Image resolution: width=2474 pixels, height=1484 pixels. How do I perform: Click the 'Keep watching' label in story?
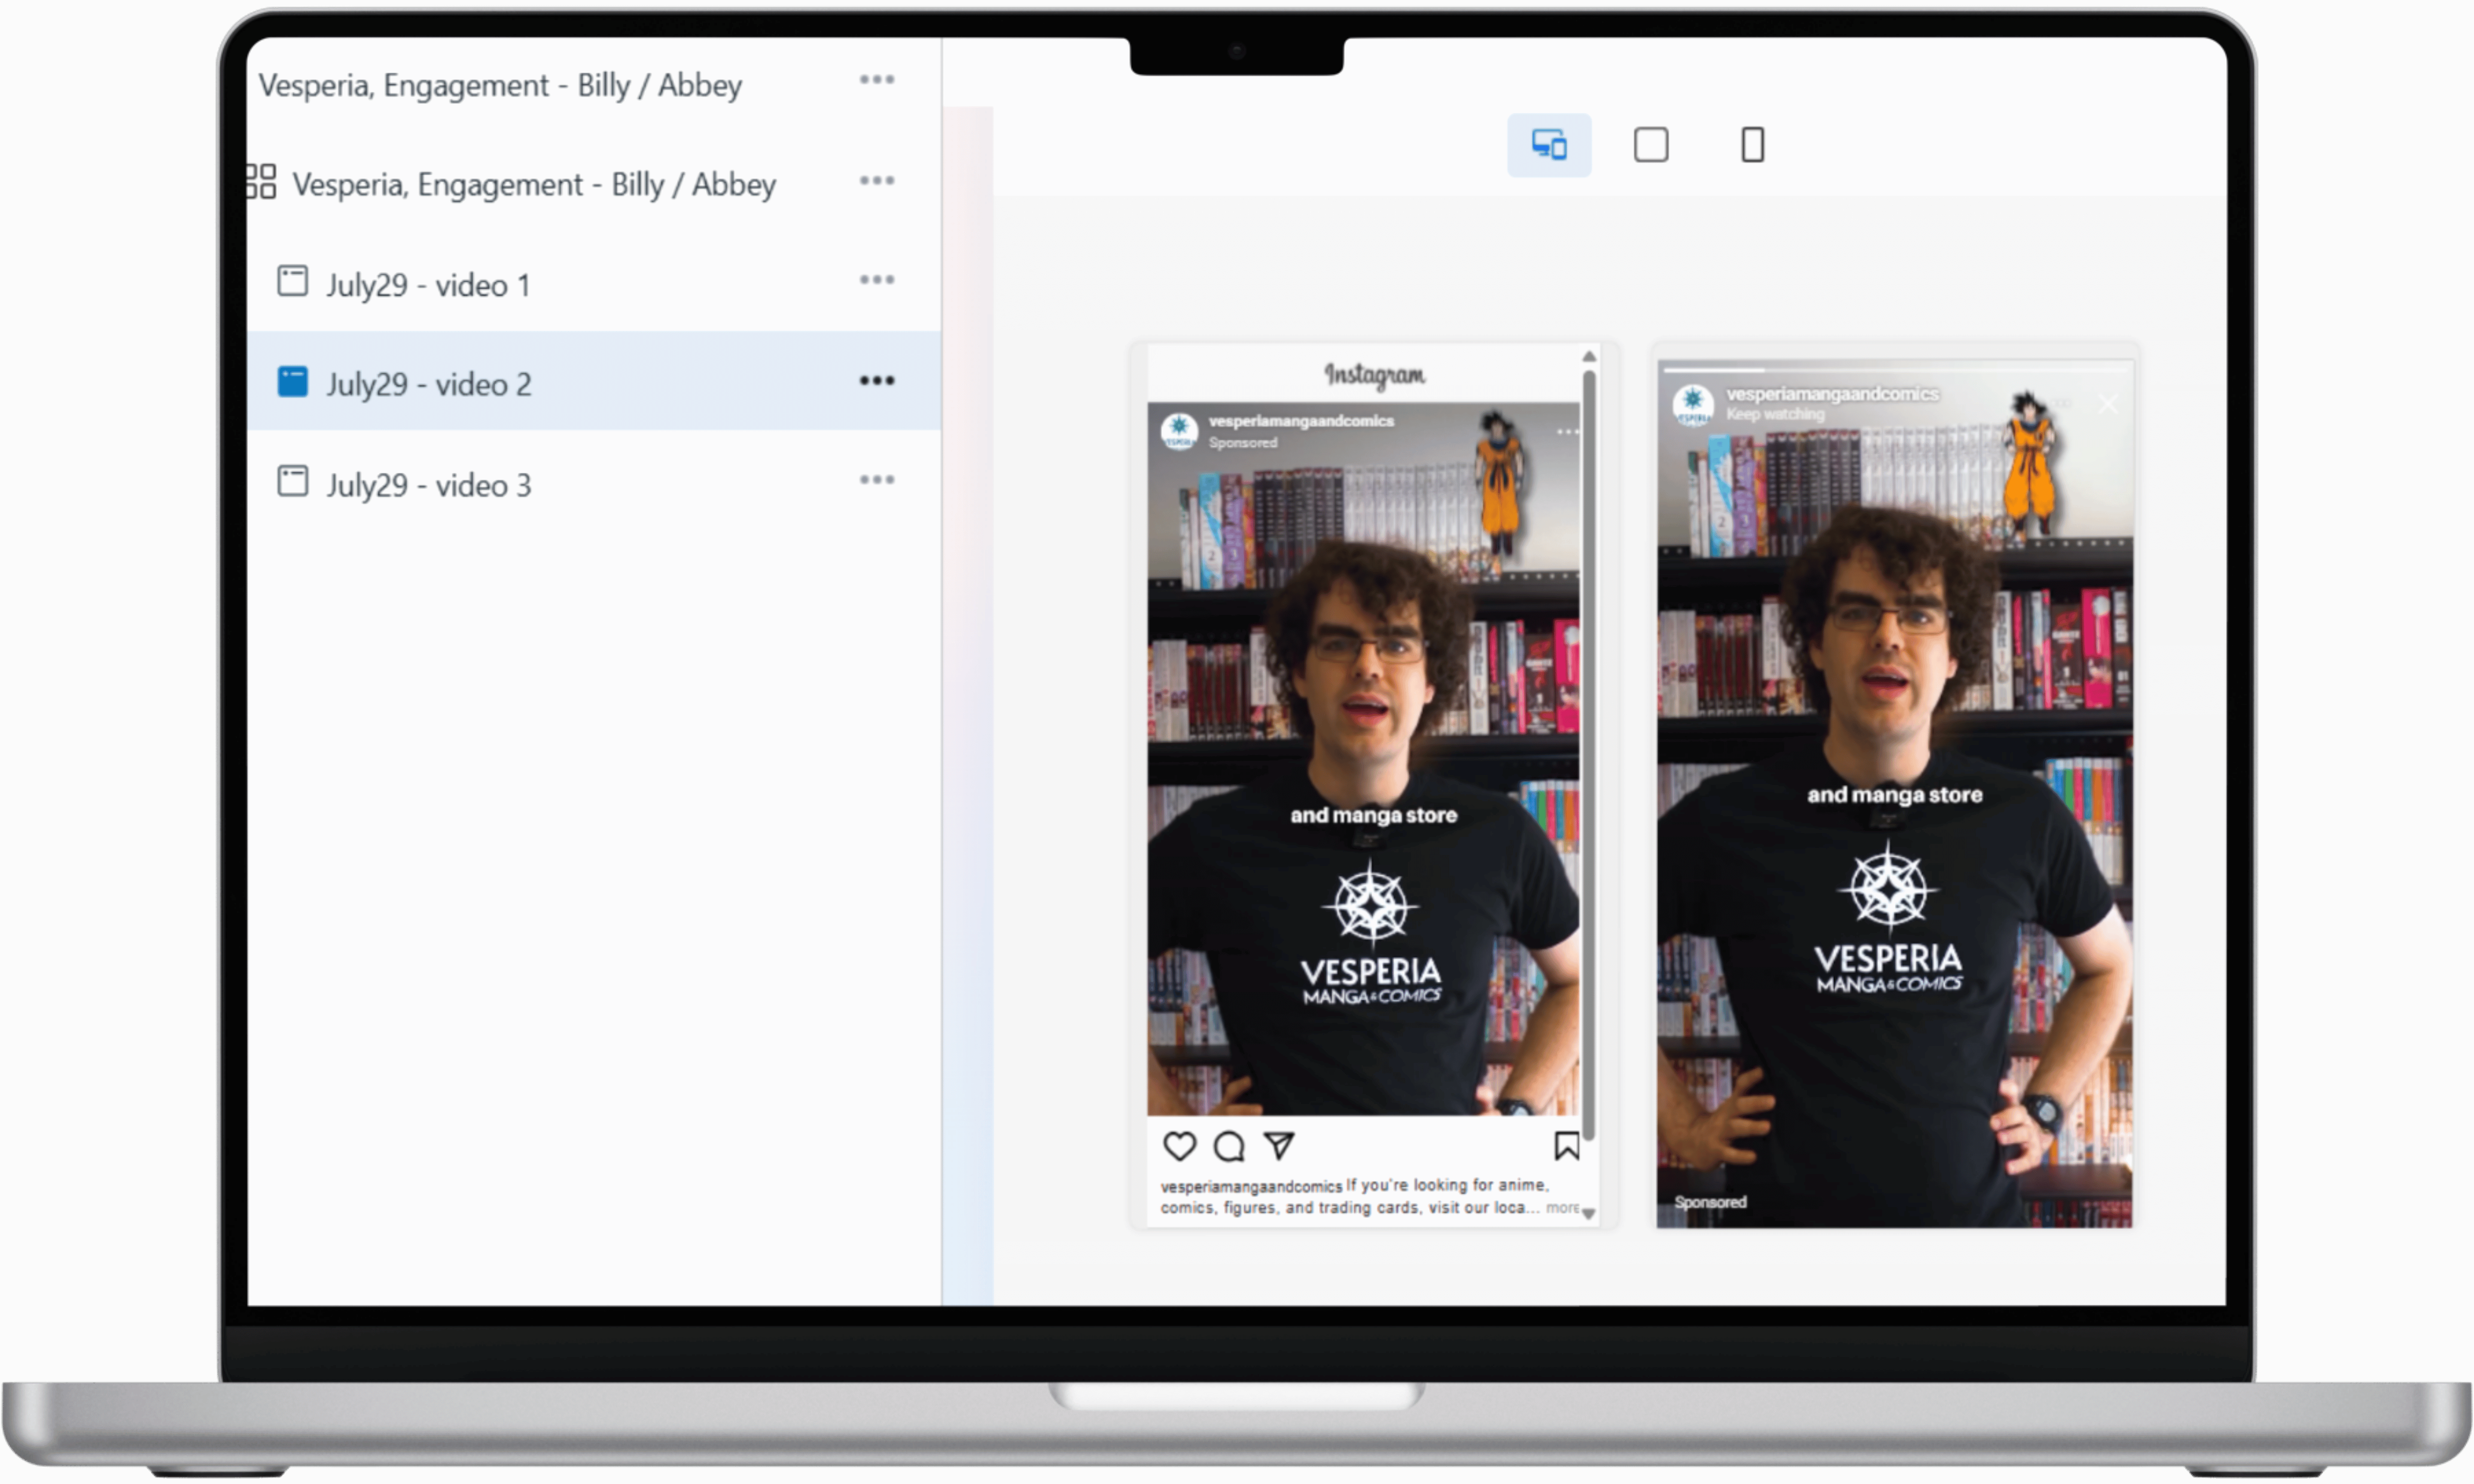tap(1775, 414)
